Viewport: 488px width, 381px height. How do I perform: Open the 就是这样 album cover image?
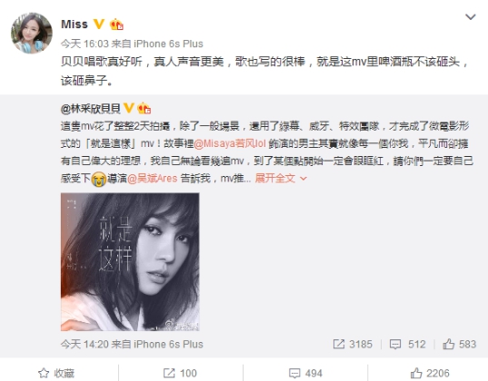(x=130, y=261)
